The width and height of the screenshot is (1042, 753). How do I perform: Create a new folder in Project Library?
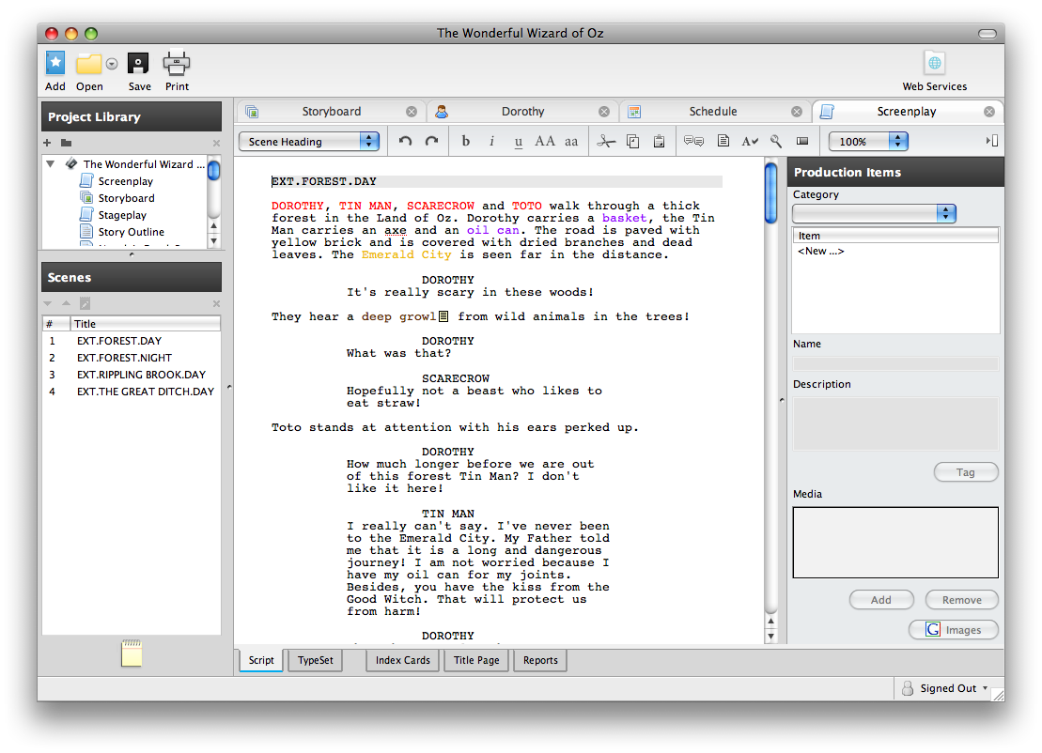66,143
